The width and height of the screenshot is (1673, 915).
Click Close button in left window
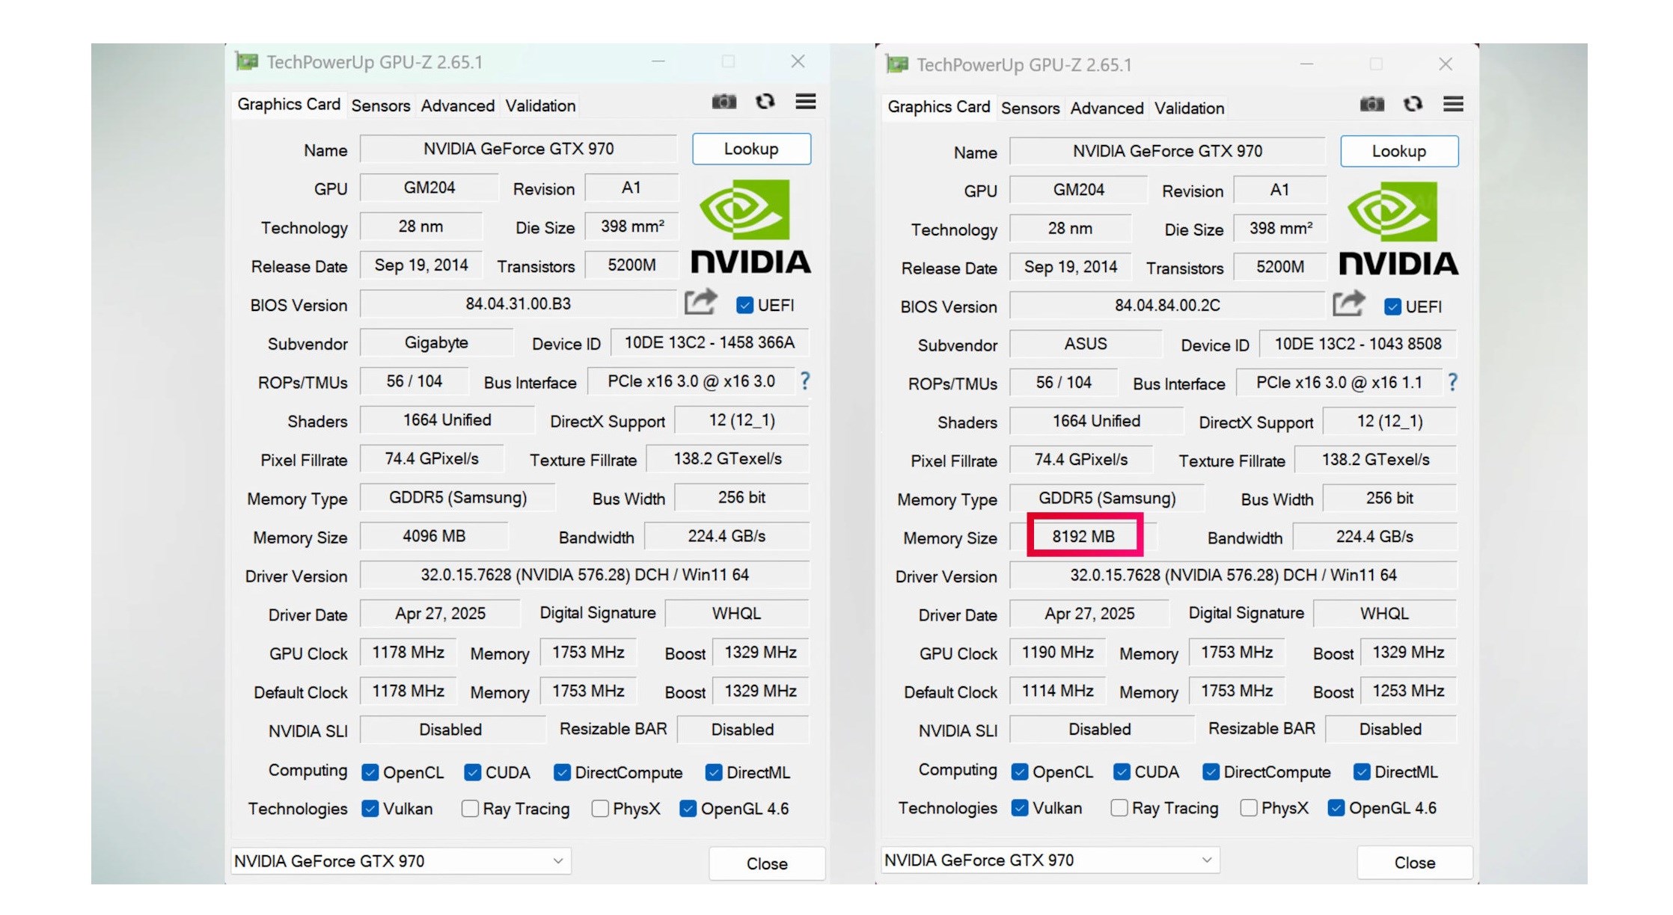767,863
